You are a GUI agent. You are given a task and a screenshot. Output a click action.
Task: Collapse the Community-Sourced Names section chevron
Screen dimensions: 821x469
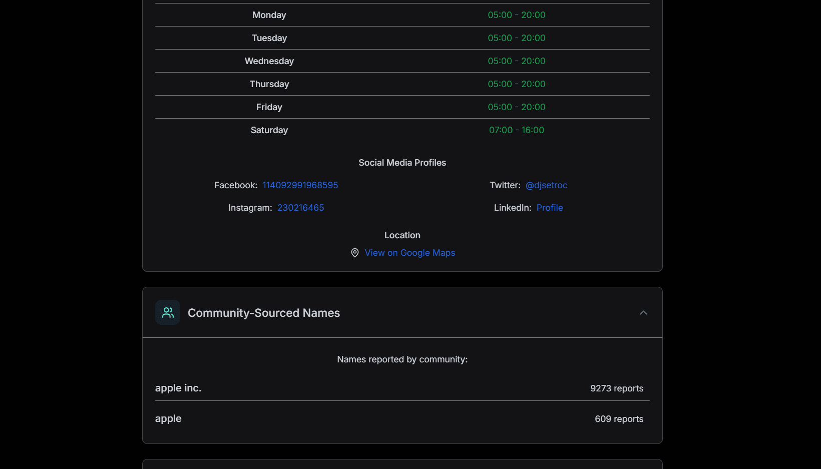(643, 313)
